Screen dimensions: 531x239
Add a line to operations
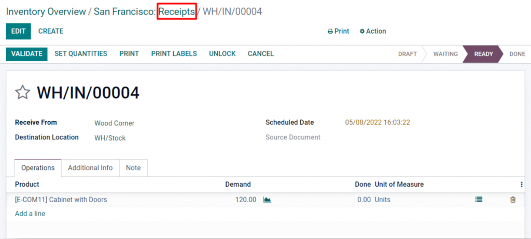tap(30, 214)
